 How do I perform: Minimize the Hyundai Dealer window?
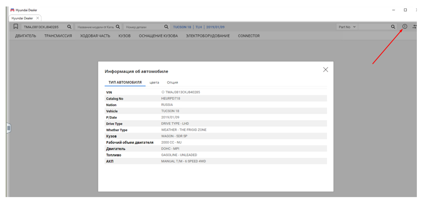point(393,10)
